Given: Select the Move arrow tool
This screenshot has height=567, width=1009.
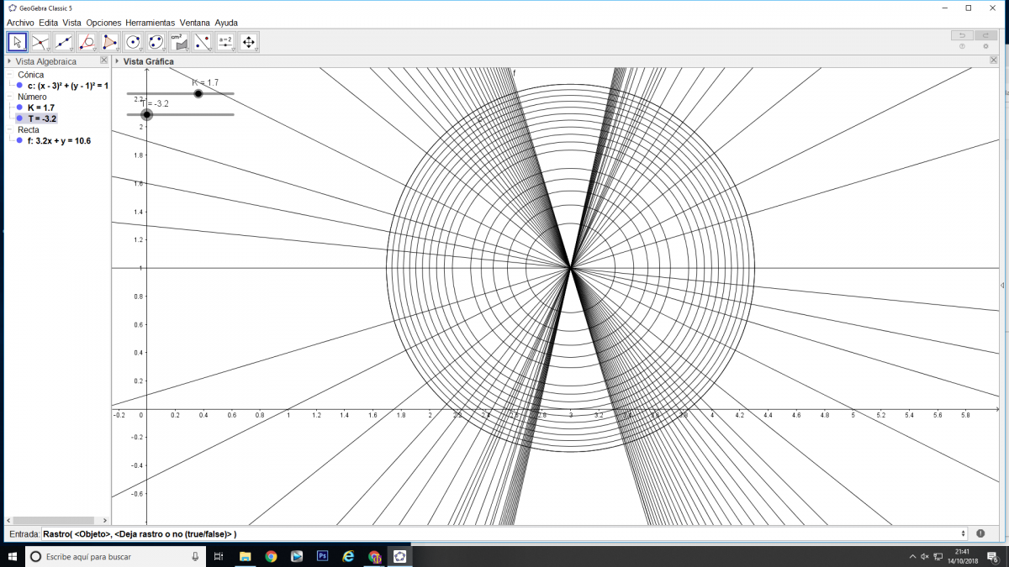Looking at the screenshot, I should click(x=17, y=42).
